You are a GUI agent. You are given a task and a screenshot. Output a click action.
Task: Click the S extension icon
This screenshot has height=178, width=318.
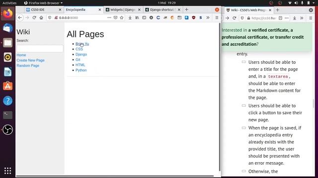201,18
